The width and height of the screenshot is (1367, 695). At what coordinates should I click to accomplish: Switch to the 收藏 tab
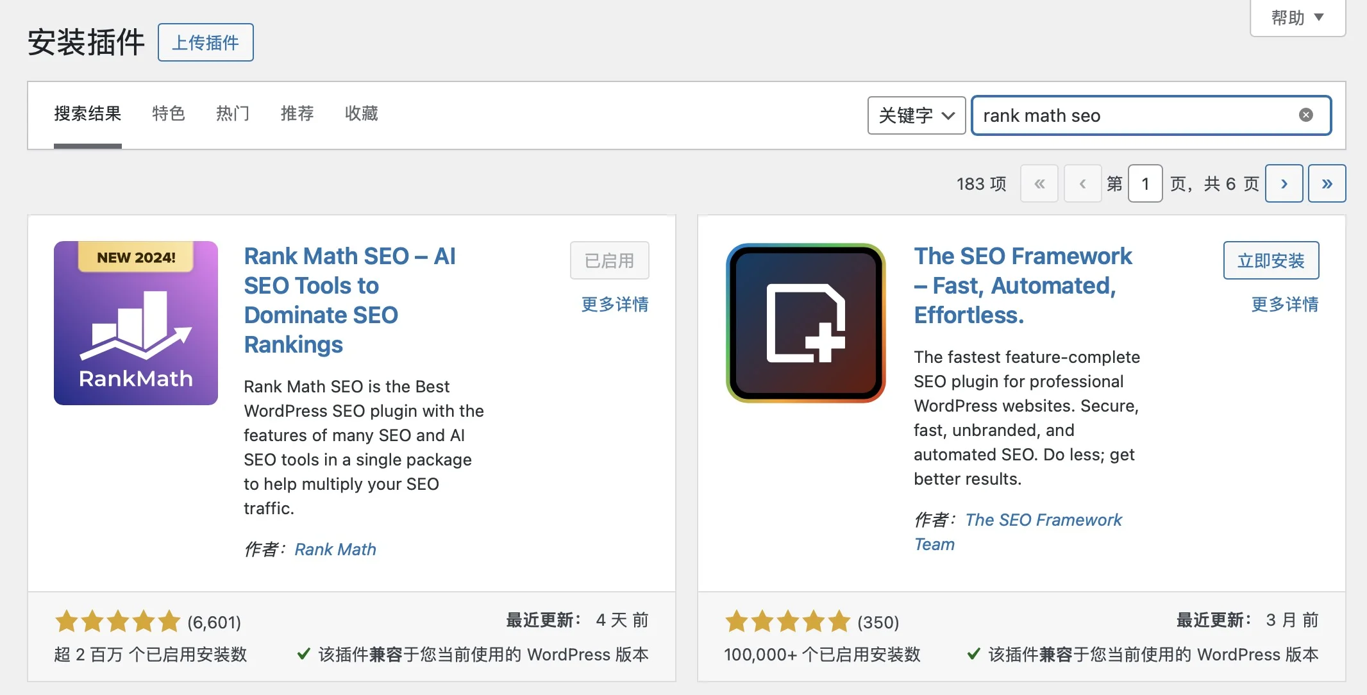click(362, 113)
